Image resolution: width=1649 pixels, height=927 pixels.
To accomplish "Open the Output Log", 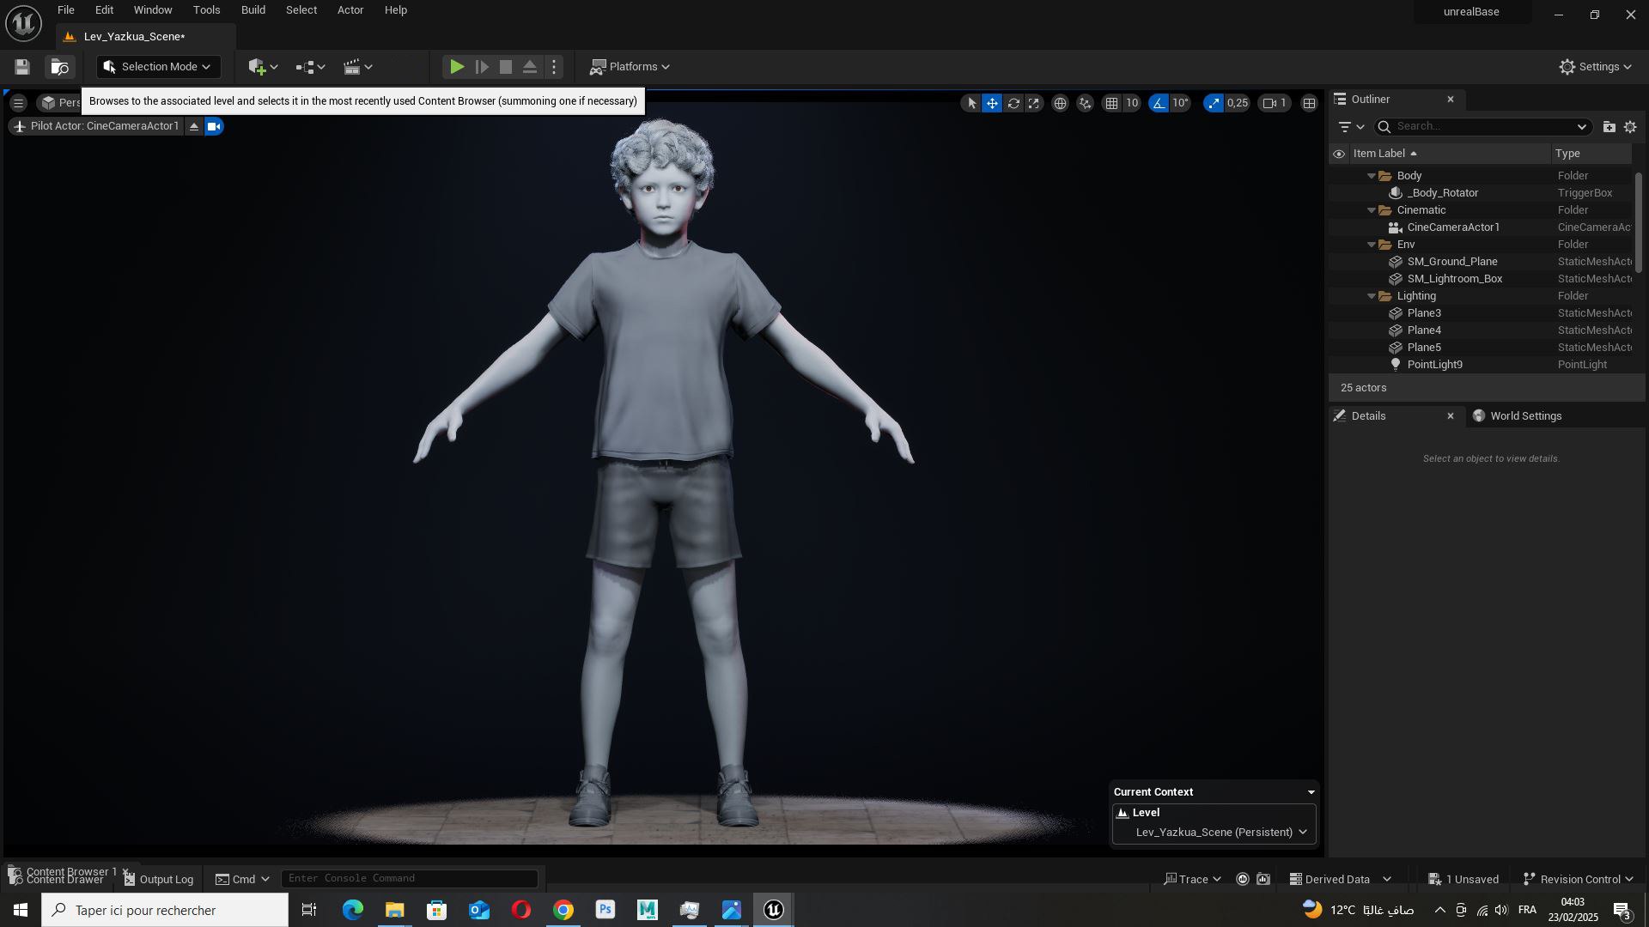I will pos(159,879).
